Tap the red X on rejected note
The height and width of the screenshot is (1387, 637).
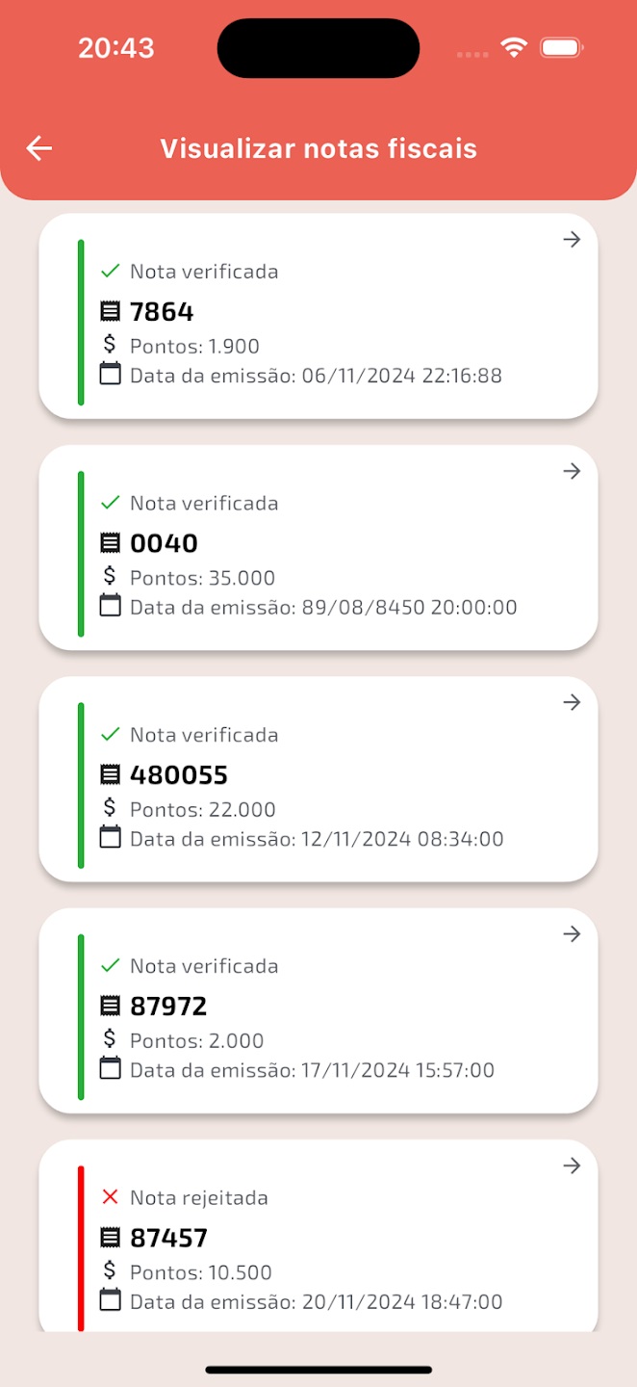pyautogui.click(x=110, y=1196)
